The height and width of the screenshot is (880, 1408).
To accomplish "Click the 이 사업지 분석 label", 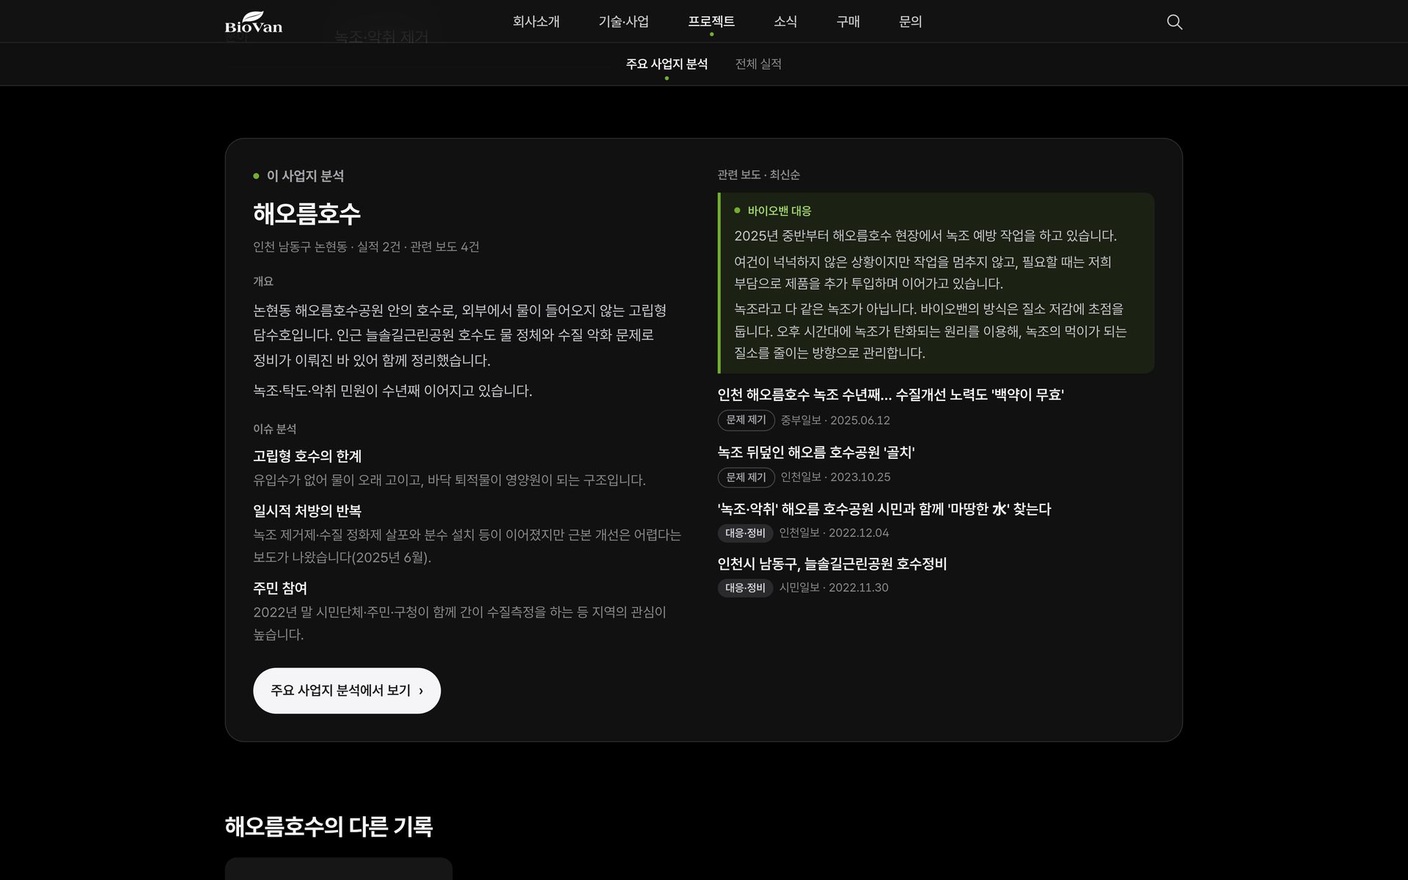I will tap(305, 176).
